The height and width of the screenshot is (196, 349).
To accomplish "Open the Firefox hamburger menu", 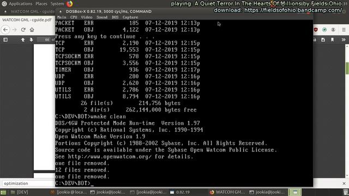I will pyautogui.click(x=344, y=29).
